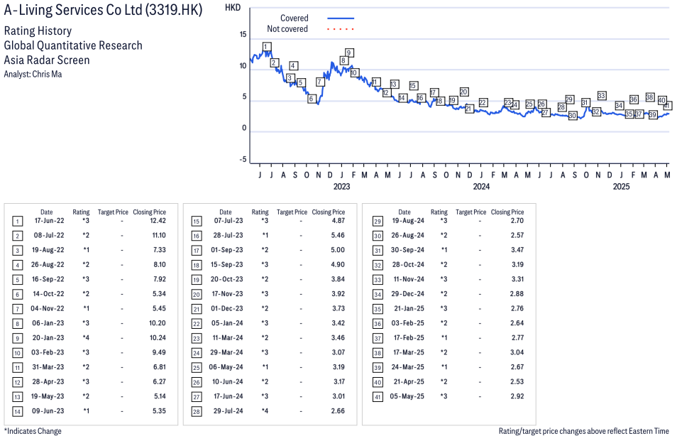This screenshot has width=677, height=436.
Task: Click the Rating History heading
Action: tap(38, 31)
